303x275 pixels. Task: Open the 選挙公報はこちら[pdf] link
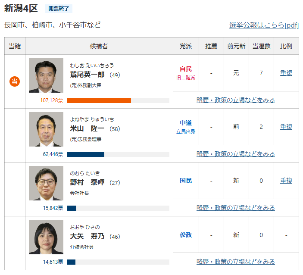tap(264, 25)
